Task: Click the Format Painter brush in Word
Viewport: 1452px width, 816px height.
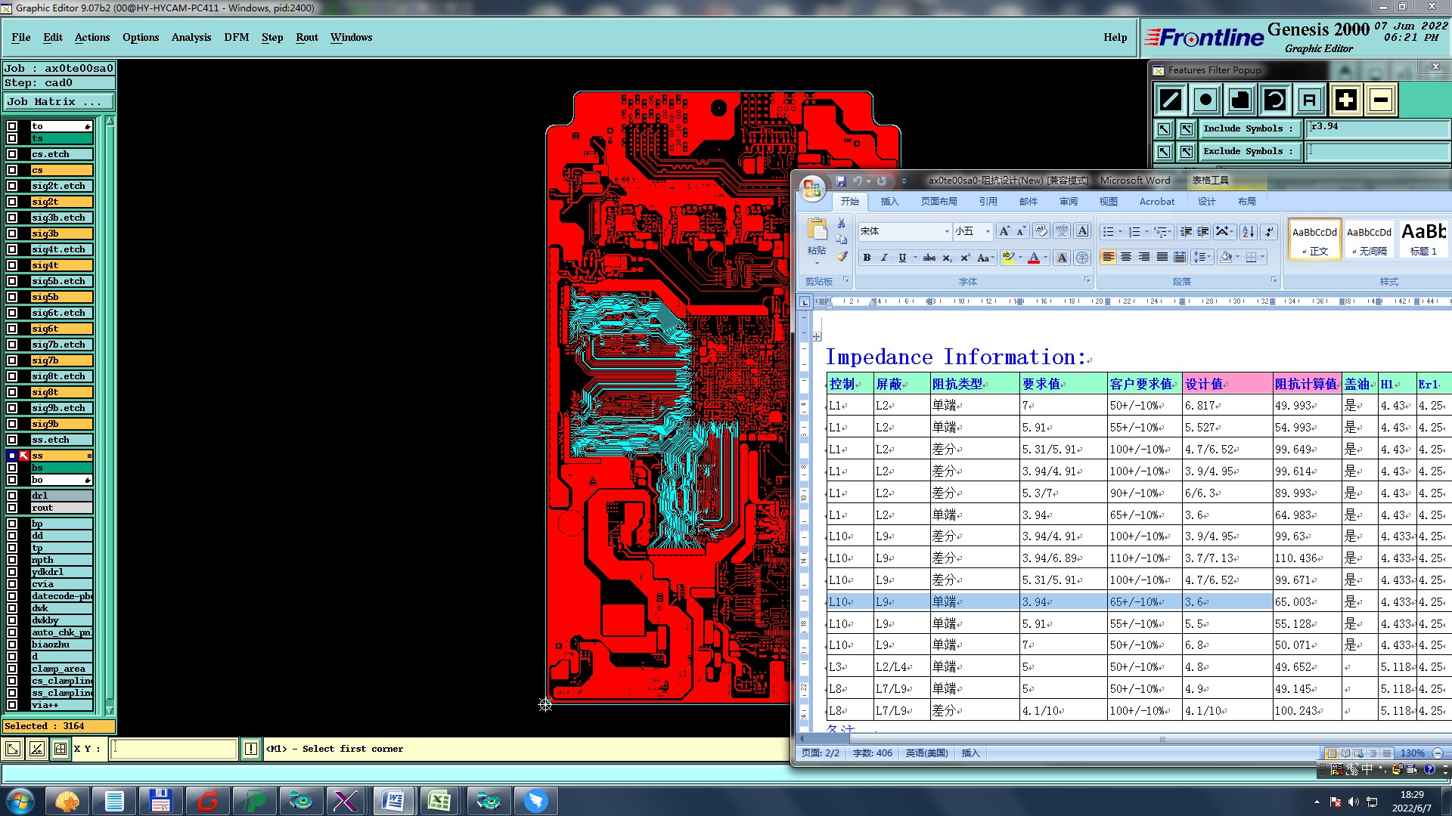Action: click(841, 257)
